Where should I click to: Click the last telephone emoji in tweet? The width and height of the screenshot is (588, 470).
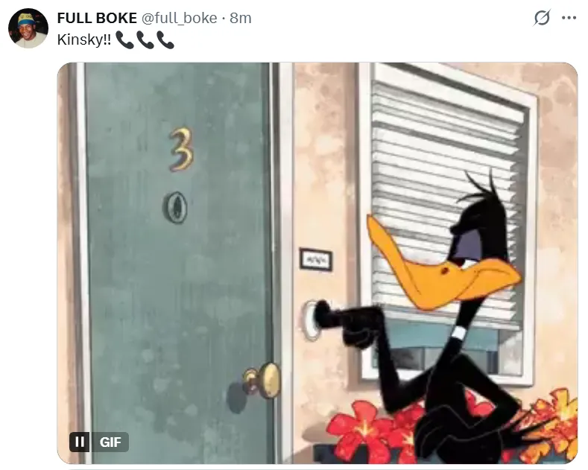[165, 40]
